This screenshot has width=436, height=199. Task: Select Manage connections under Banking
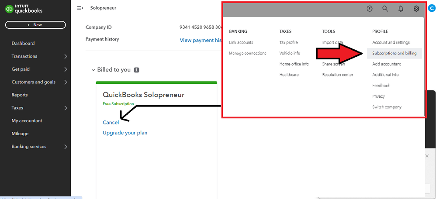point(248,53)
